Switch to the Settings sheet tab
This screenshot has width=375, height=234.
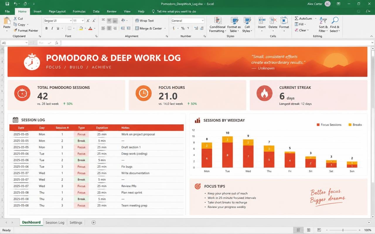(x=76, y=222)
